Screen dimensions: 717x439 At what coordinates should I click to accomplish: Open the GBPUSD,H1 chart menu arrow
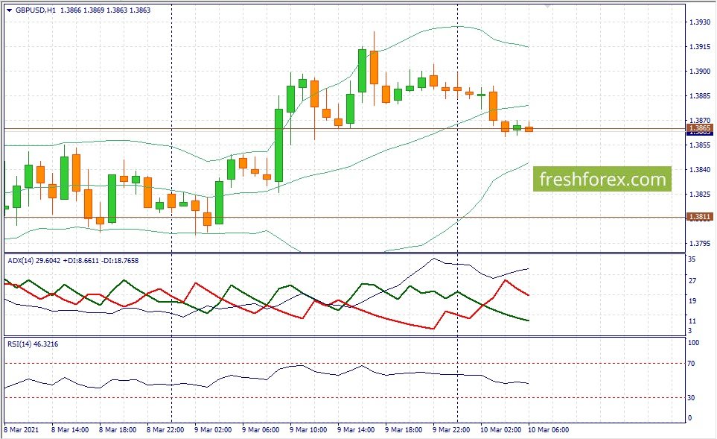tap(10, 10)
